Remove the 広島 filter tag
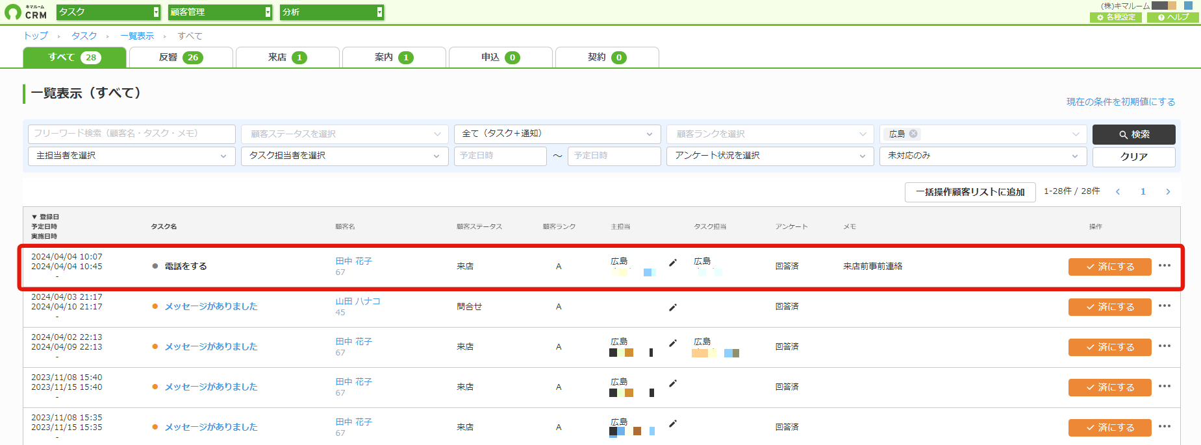1201x445 pixels. click(913, 134)
